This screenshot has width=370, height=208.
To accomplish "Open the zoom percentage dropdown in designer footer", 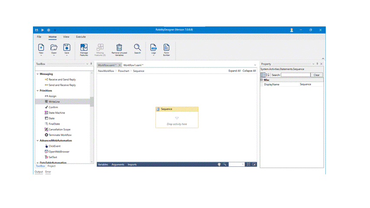I will tap(243, 165).
